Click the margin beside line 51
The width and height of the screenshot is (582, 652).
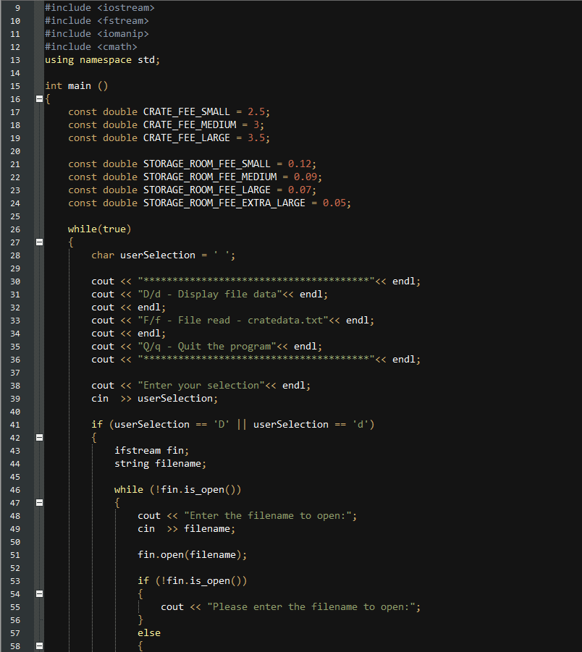pyautogui.click(x=14, y=554)
